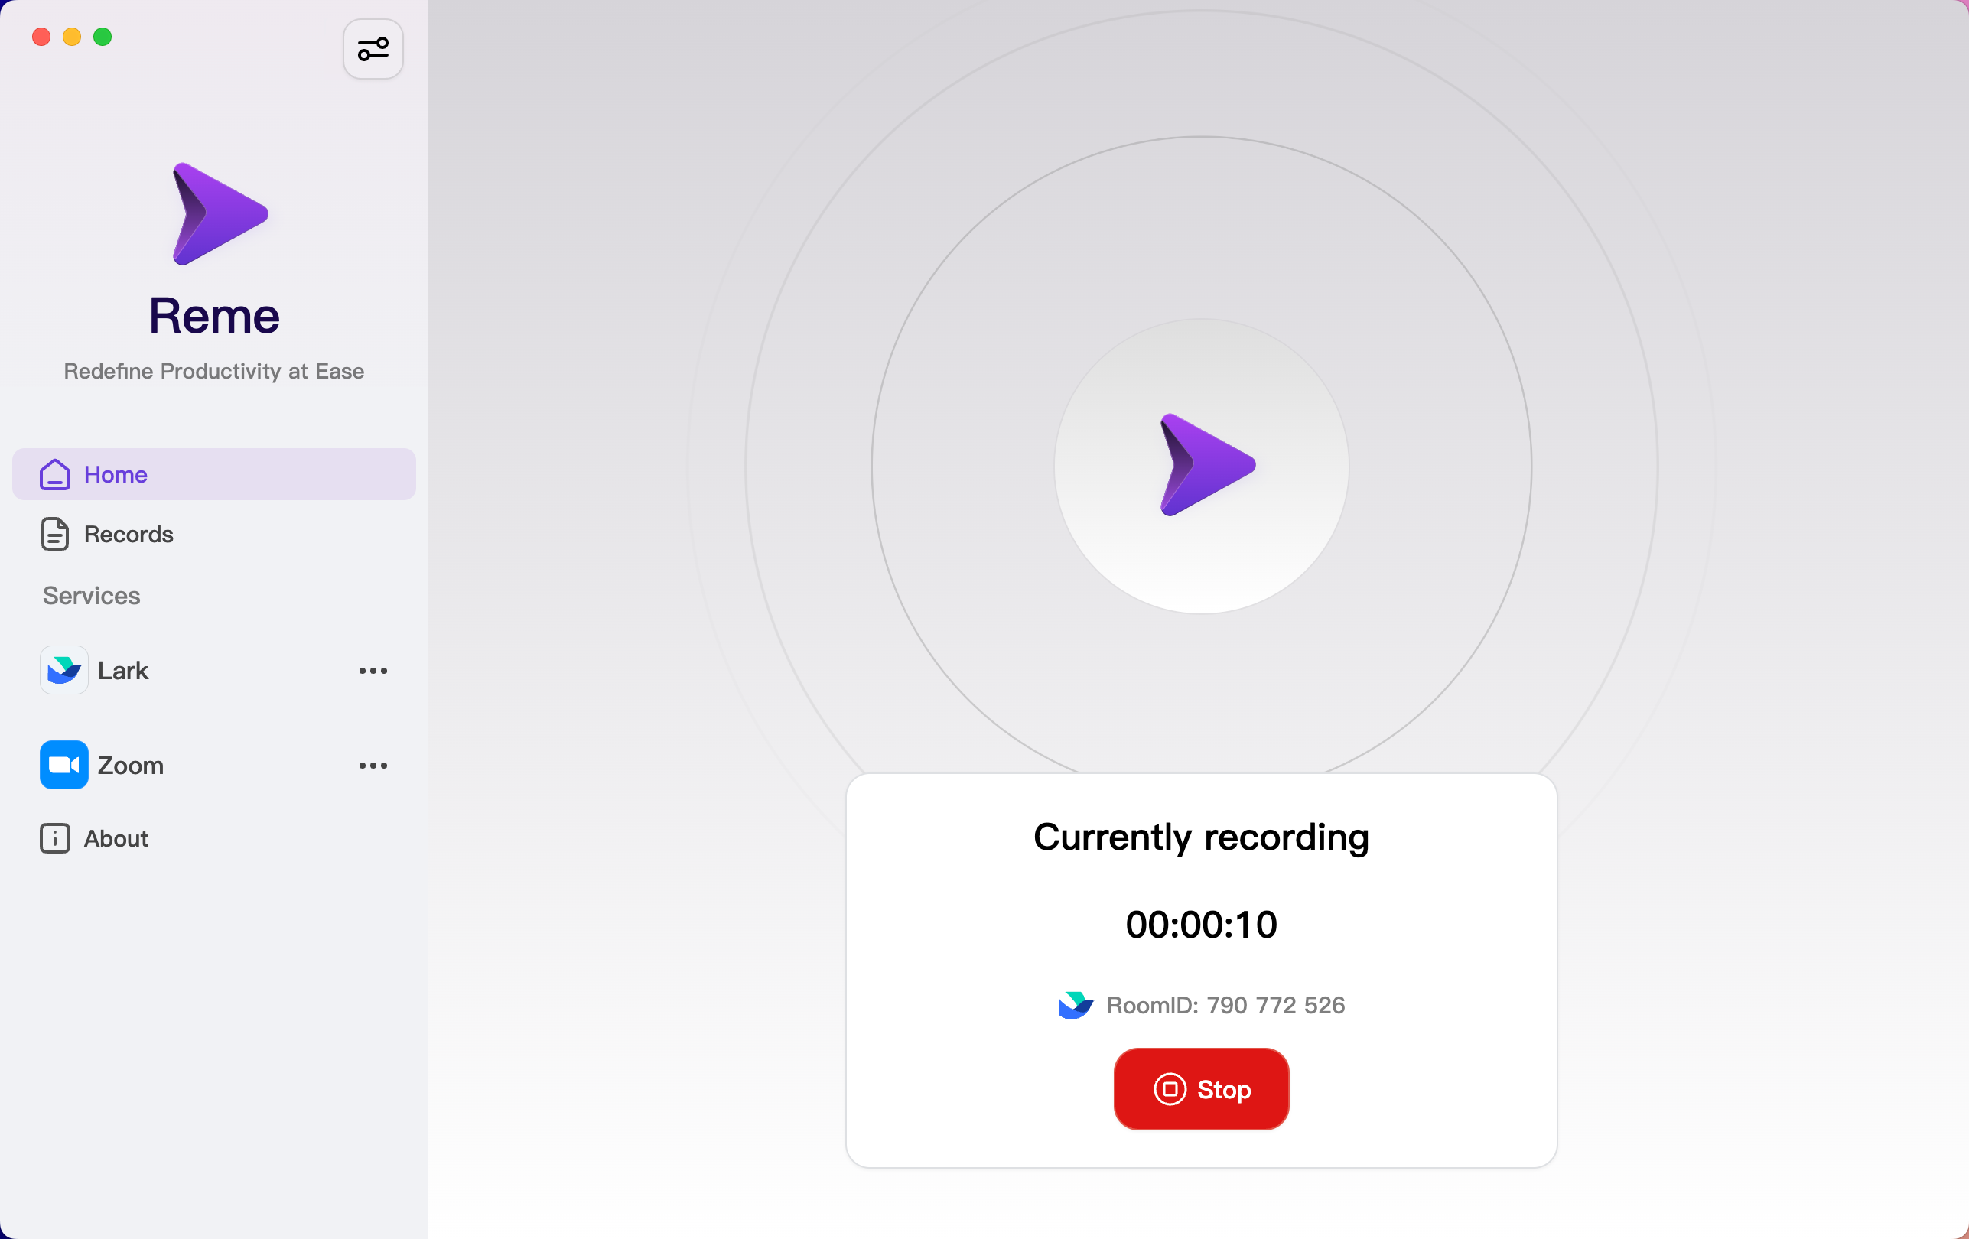Screen dimensions: 1969x1239
Task: Select the Home tab in sidebar
Action: pyautogui.click(x=214, y=474)
